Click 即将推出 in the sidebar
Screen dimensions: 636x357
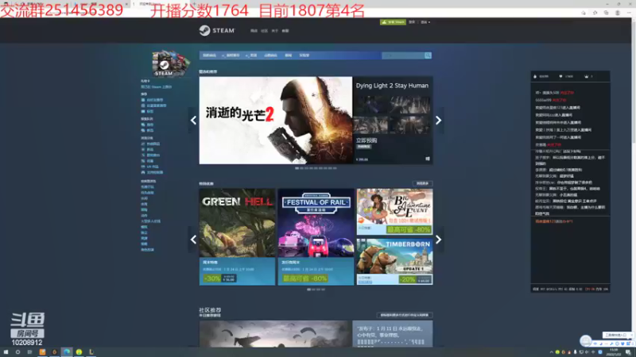point(153,155)
